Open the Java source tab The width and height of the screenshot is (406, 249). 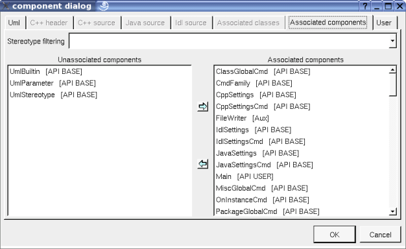point(145,23)
